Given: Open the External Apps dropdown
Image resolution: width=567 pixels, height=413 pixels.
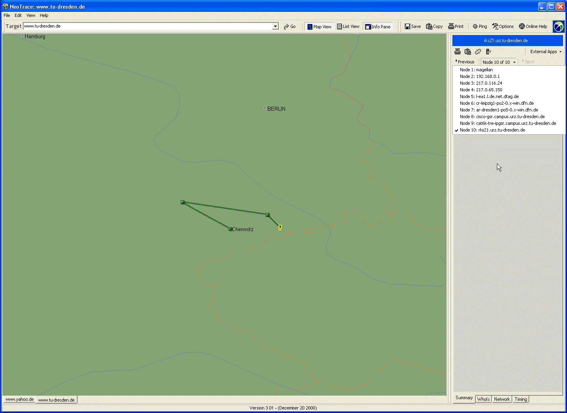Looking at the screenshot, I should click(546, 52).
